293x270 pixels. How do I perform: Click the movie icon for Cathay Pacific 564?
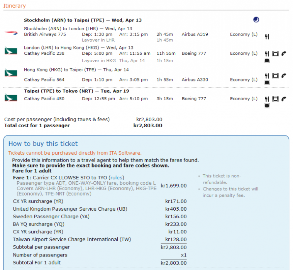click(275, 76)
